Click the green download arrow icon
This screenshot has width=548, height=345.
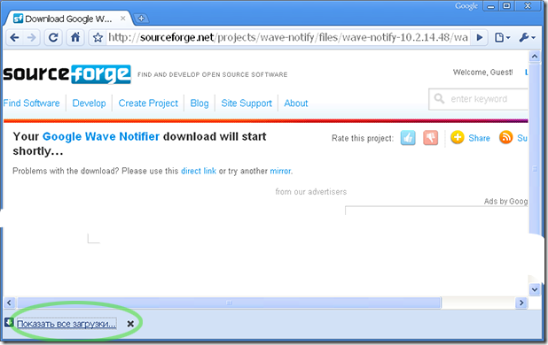(x=9, y=322)
